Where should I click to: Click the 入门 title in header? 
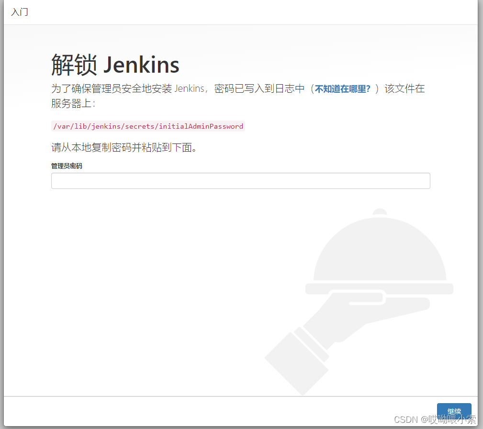pos(20,12)
